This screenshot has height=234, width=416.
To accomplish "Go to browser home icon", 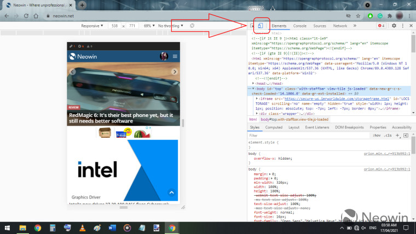I will coord(36,16).
